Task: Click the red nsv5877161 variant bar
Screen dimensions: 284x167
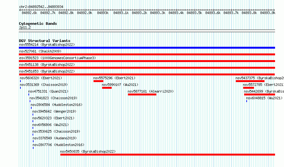Action: click(x=142, y=94)
